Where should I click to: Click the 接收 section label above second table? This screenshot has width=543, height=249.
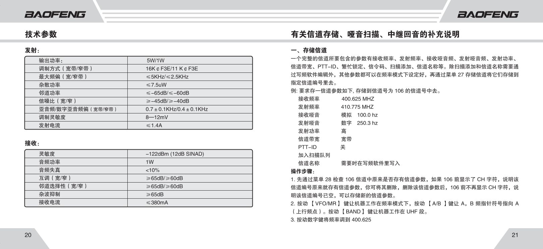32,143
